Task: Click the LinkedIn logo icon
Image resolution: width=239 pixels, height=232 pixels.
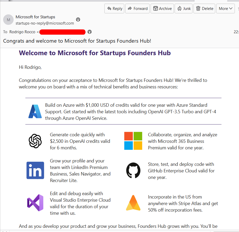Action: click(x=35, y=170)
